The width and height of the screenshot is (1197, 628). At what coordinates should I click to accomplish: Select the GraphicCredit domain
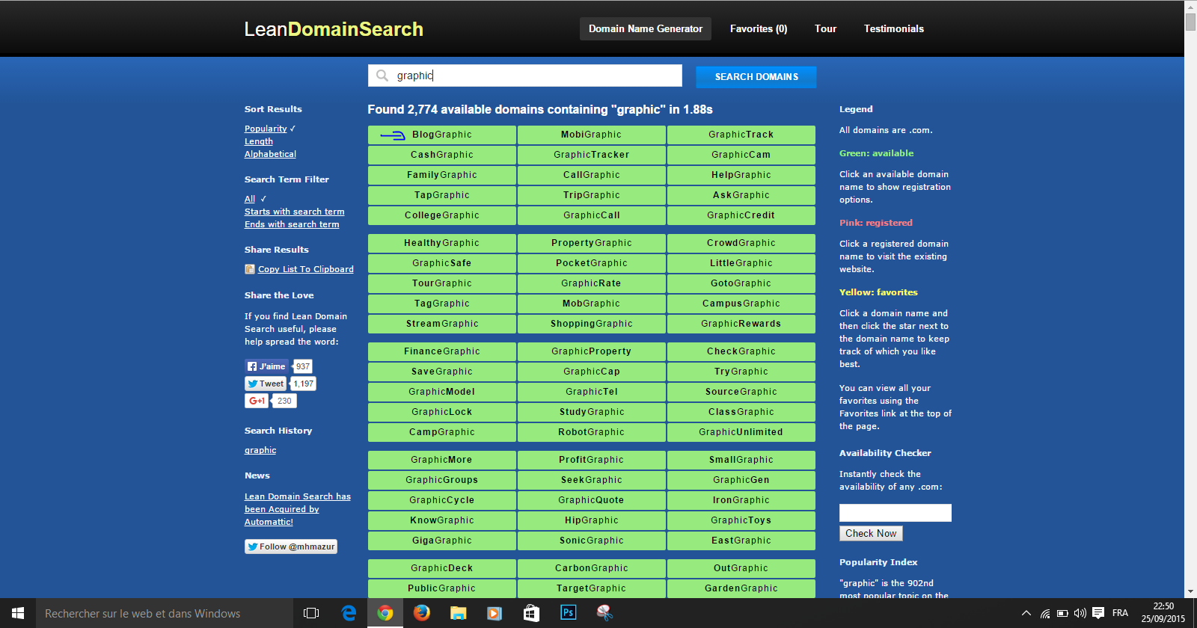point(741,215)
